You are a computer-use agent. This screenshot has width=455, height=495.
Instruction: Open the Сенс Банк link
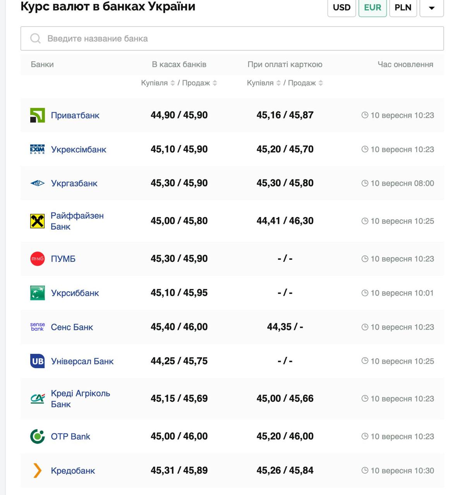[x=72, y=327]
